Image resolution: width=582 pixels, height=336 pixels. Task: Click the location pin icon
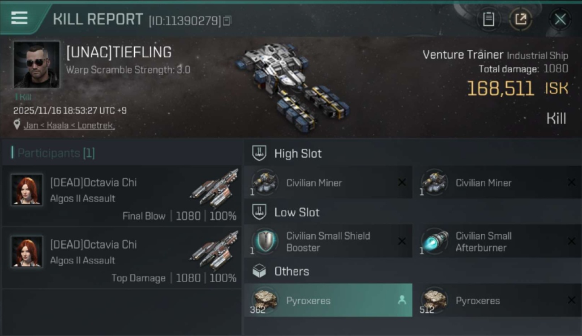[x=17, y=125]
